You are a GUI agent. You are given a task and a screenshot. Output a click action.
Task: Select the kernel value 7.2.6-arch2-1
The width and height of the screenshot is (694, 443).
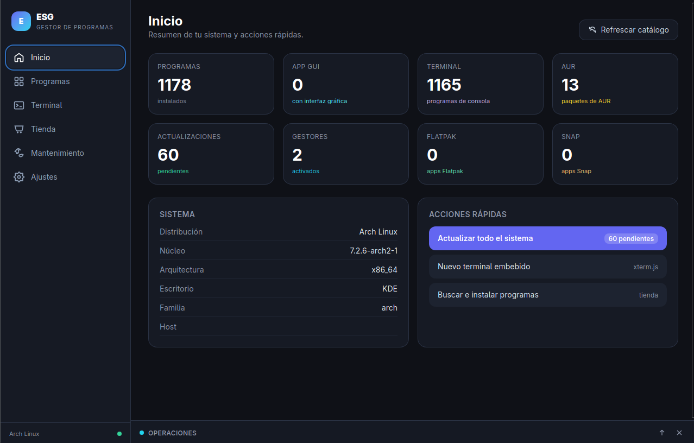coord(374,251)
